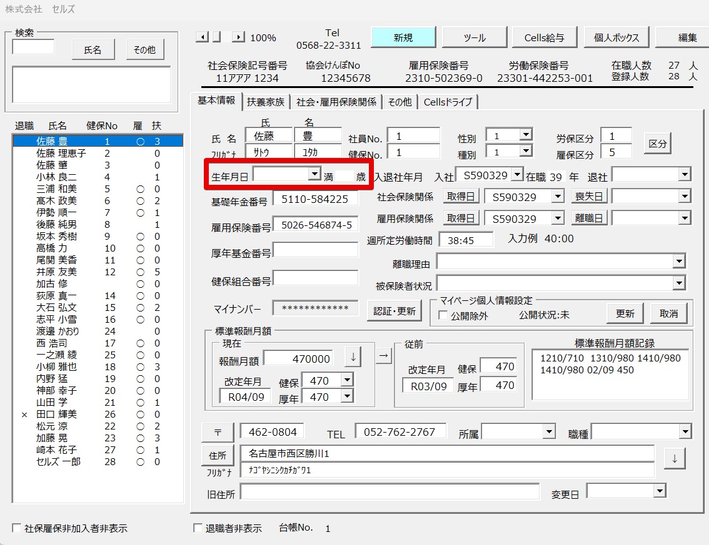Open the Cells給与 button
The image size is (709, 545).
tap(545, 37)
